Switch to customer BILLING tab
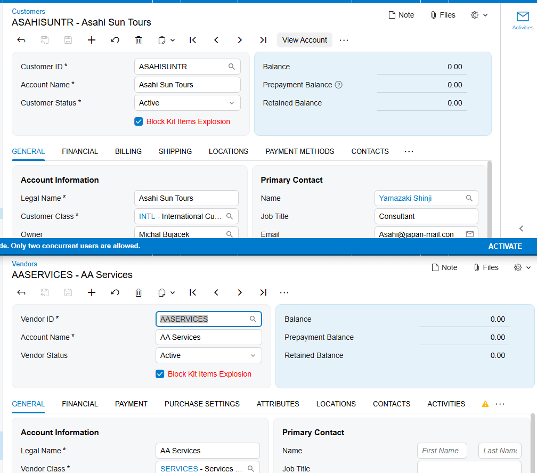 click(x=128, y=151)
